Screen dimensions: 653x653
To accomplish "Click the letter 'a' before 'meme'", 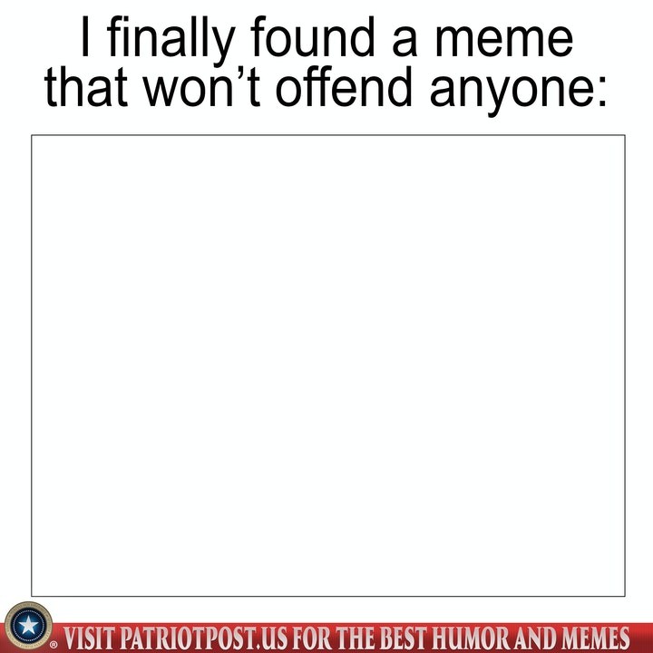I will coord(404,41).
